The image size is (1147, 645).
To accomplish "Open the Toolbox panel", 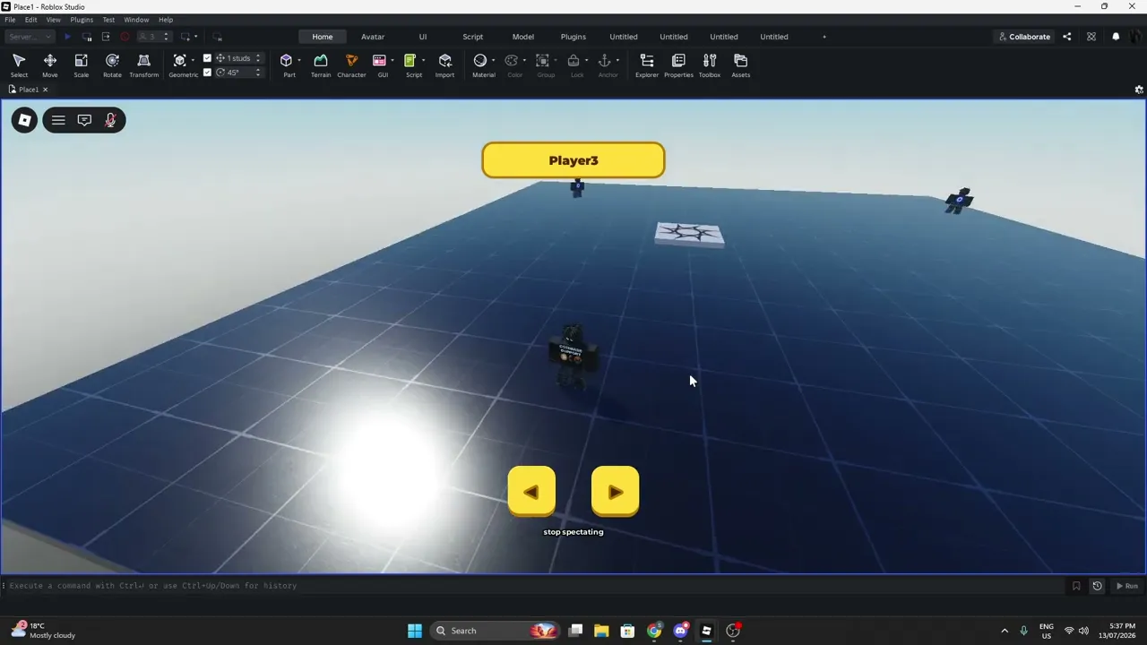I will 710,65.
